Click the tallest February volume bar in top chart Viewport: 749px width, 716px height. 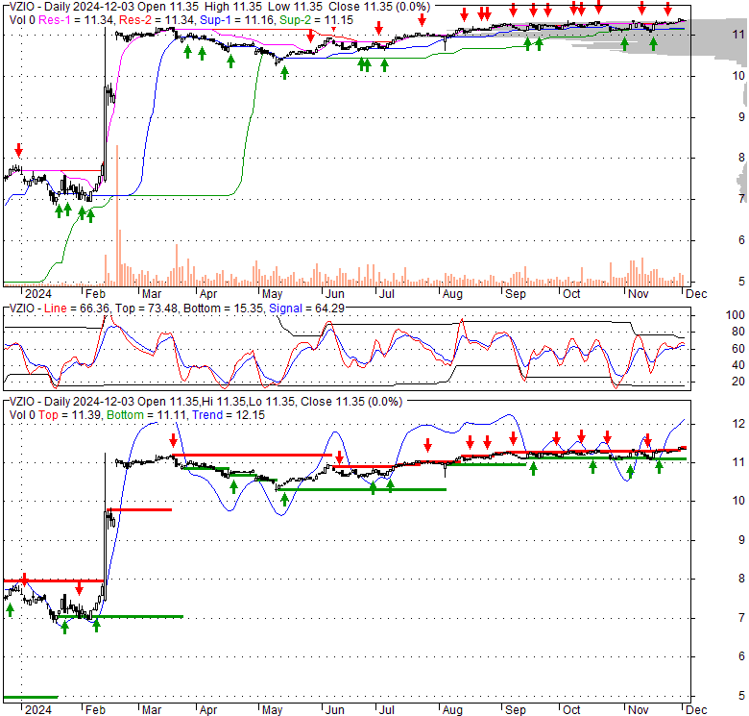click(x=117, y=215)
